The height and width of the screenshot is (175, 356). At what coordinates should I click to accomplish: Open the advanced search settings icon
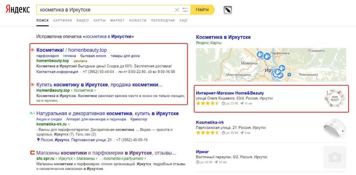click(186, 10)
